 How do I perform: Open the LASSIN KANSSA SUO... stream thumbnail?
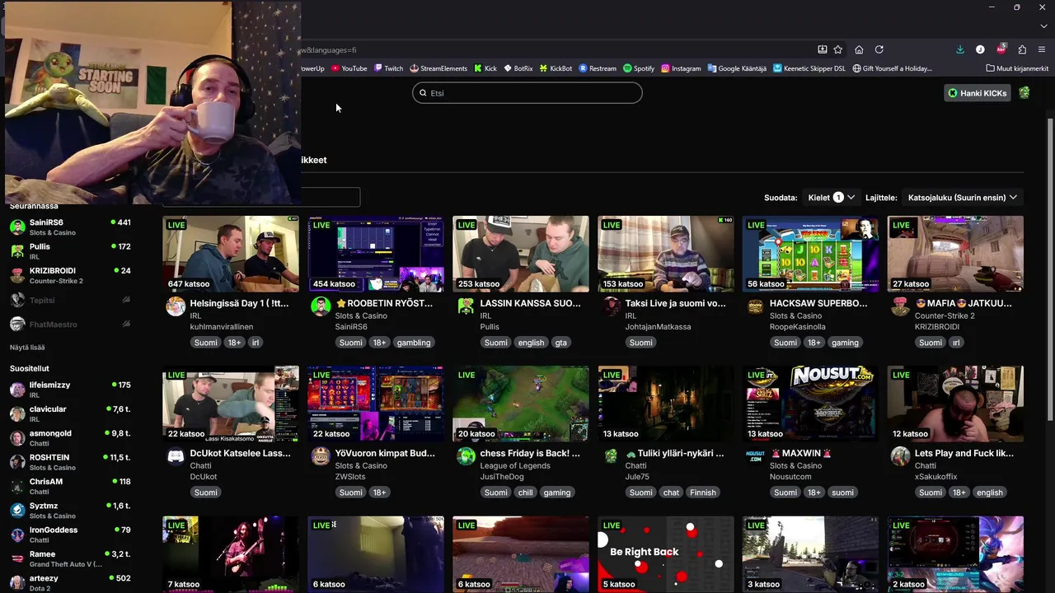tap(521, 254)
